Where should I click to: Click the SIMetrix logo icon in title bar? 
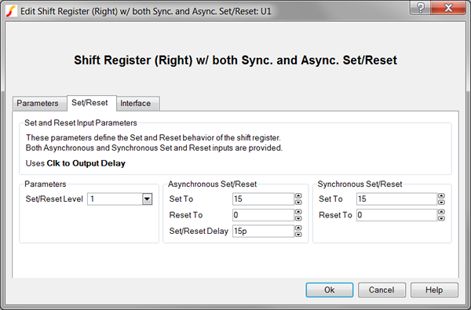pos(11,12)
